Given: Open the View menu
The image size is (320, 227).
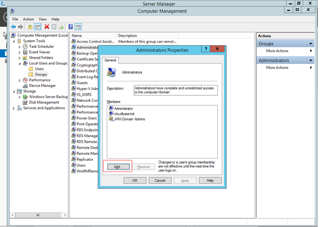Looking at the screenshot, I should coord(42,19).
